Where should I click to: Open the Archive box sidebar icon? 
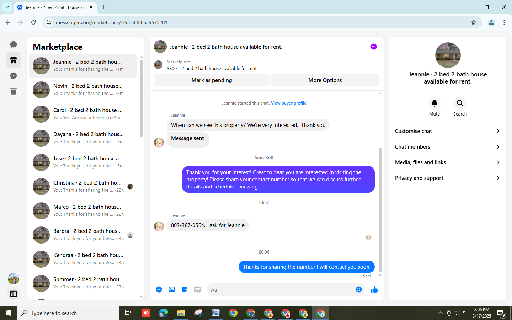[x=14, y=91]
